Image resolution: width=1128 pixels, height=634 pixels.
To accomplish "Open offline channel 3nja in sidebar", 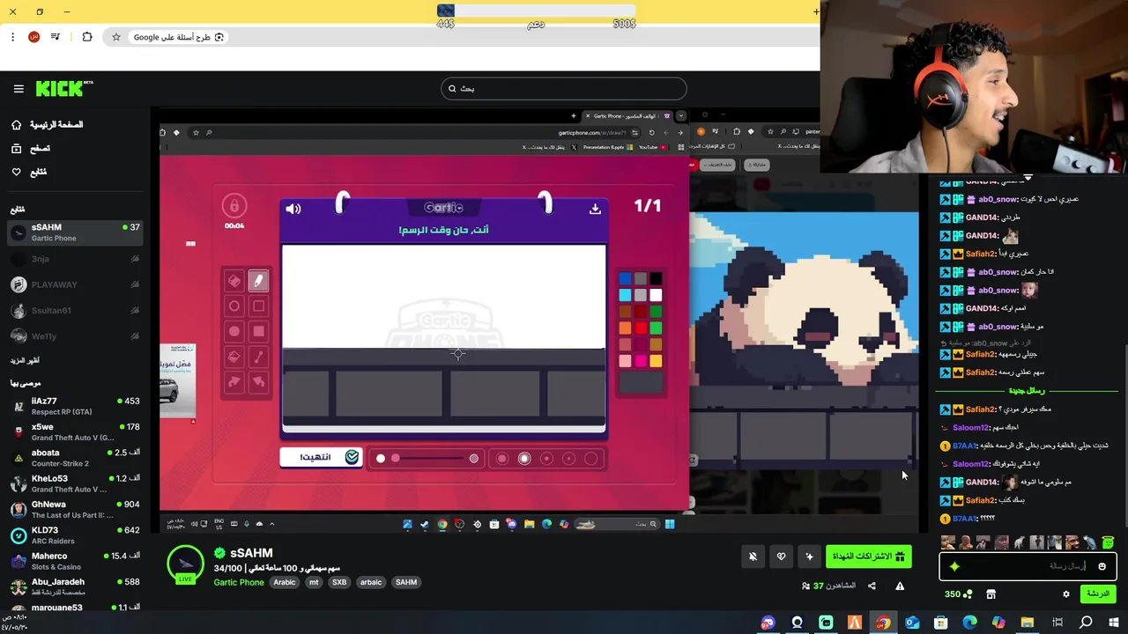I will point(75,259).
